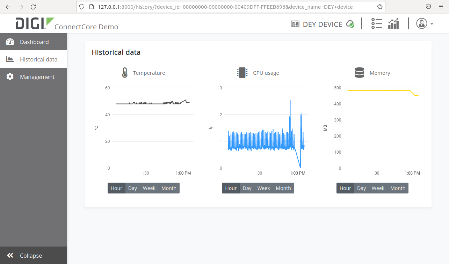Open Pocket save icon in browser toolbar
The image size is (449, 264).
coord(428,7)
